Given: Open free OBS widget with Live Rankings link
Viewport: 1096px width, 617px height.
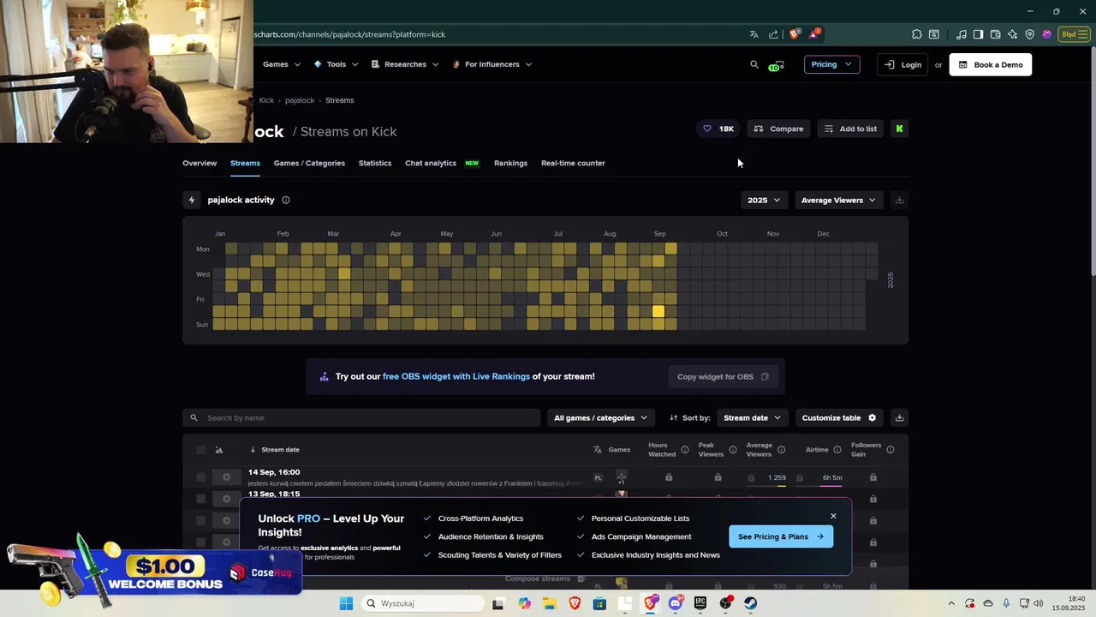Looking at the screenshot, I should pyautogui.click(x=456, y=376).
